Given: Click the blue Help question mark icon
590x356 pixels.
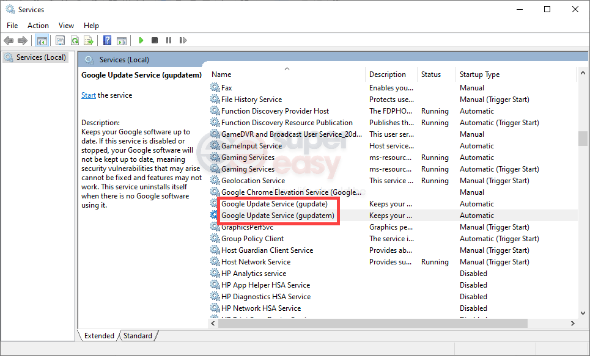Looking at the screenshot, I should (107, 40).
